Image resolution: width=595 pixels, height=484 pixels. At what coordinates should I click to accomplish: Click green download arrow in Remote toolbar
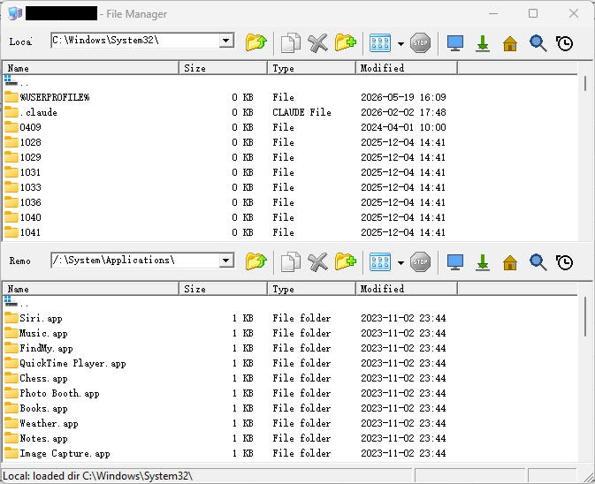(x=483, y=262)
